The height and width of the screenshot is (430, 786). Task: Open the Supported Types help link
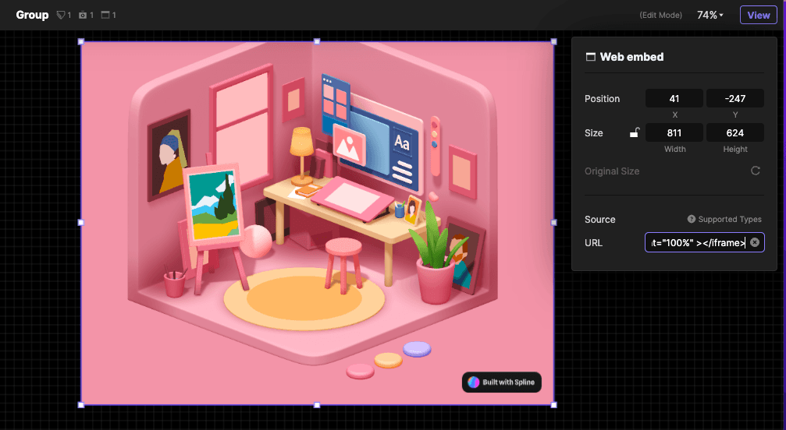724,219
